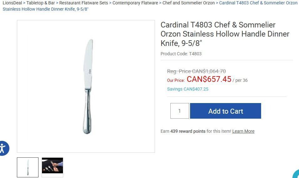Click the Savings CAN$407.25 text
Screen dimensions: 299x178
[x=188, y=89]
